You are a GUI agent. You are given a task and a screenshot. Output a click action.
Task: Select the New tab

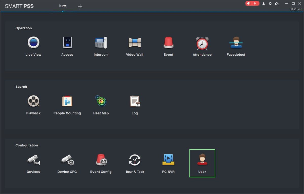(63, 6)
